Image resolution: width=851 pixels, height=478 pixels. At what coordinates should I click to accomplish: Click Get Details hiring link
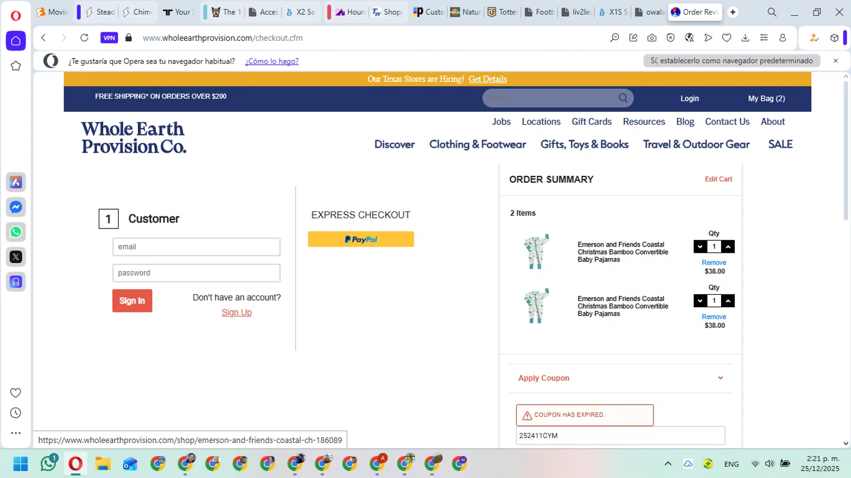(x=487, y=79)
